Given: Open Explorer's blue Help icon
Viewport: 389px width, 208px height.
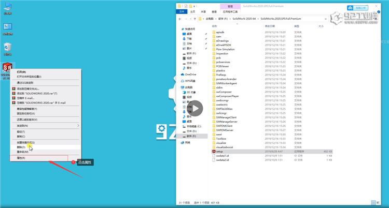Looking at the screenshot, I should click(x=379, y=11).
